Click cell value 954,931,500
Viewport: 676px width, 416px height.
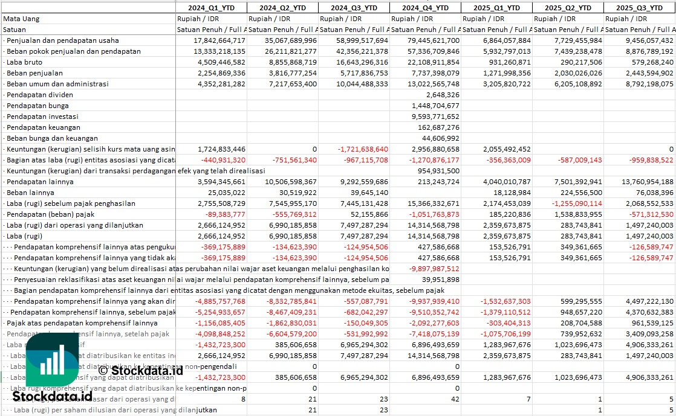pos(439,171)
